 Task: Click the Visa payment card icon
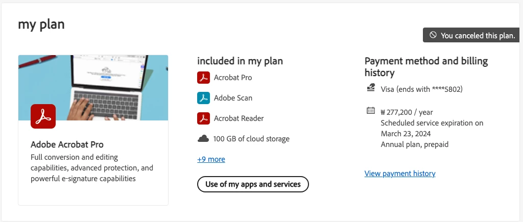(x=371, y=89)
